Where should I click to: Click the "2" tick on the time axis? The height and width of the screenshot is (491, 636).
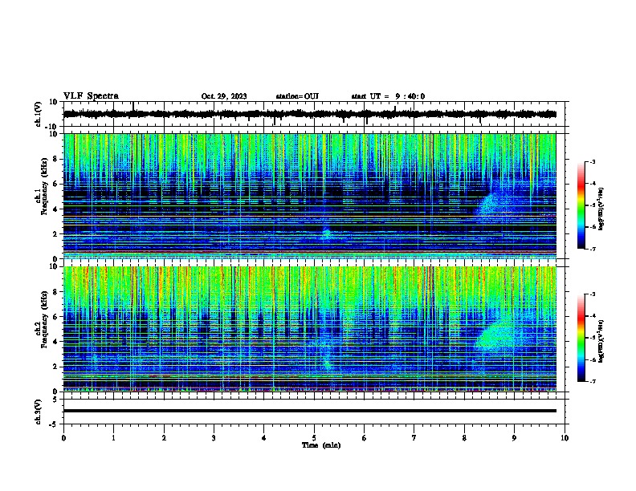point(164,438)
